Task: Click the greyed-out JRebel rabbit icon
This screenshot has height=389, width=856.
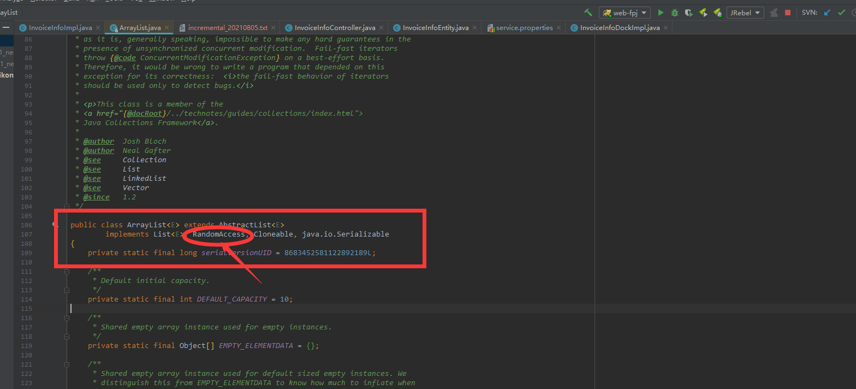Action: 774,13
